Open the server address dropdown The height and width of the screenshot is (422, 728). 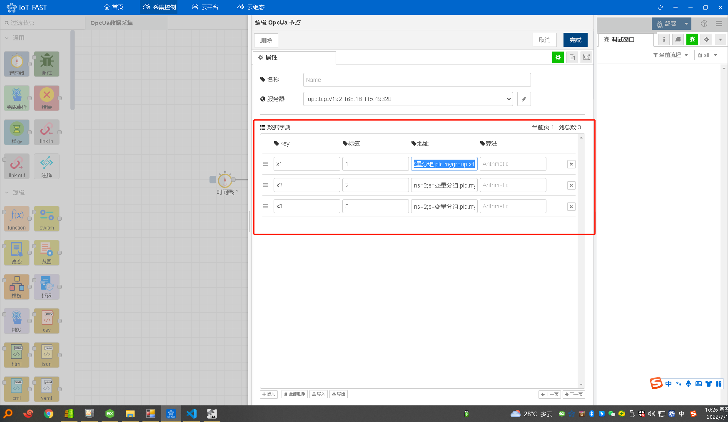[x=408, y=99]
